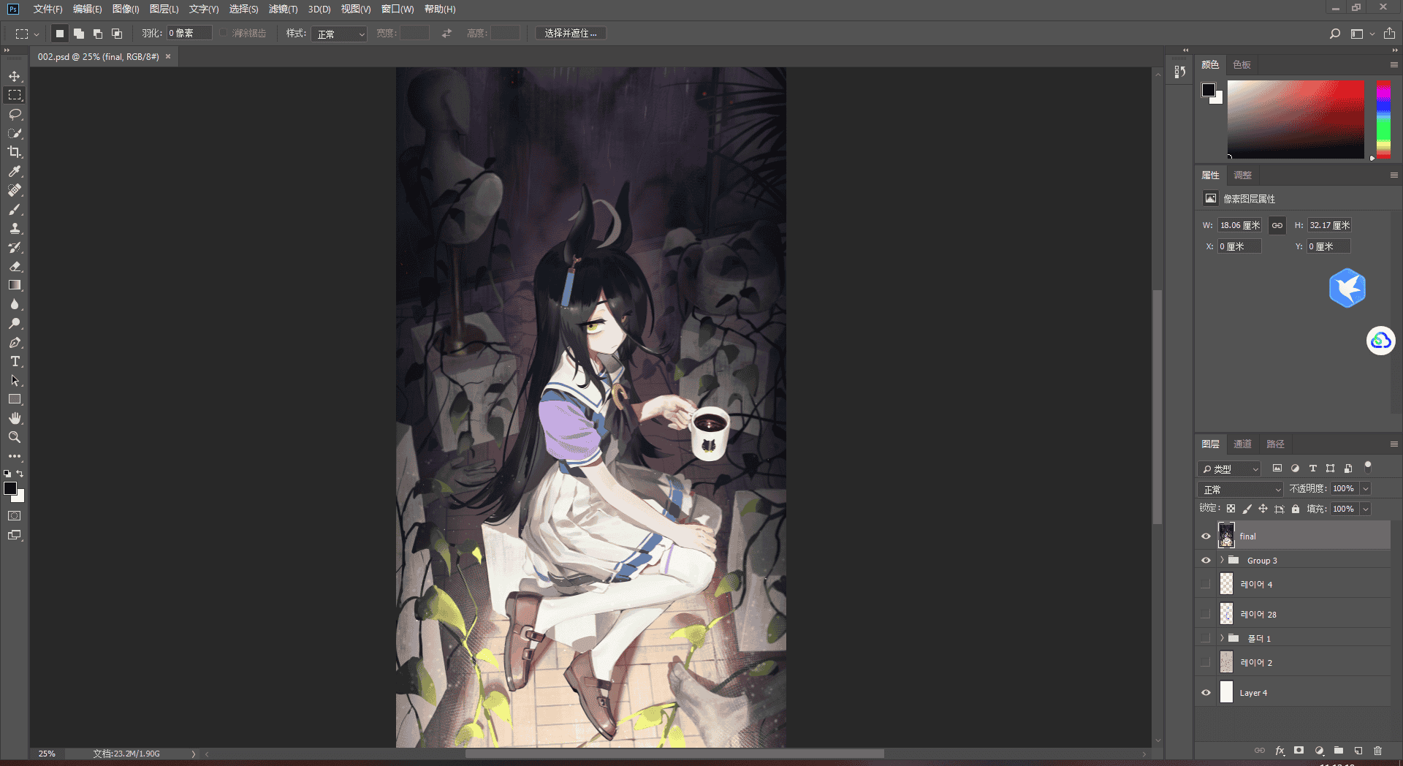Viewport: 1403px width, 766px height.
Task: Close the 002.psd document tab
Action: [168, 56]
